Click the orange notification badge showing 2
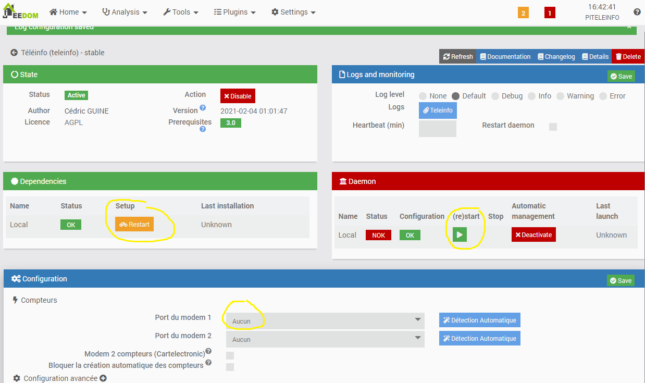The height and width of the screenshot is (383, 645). tap(523, 13)
